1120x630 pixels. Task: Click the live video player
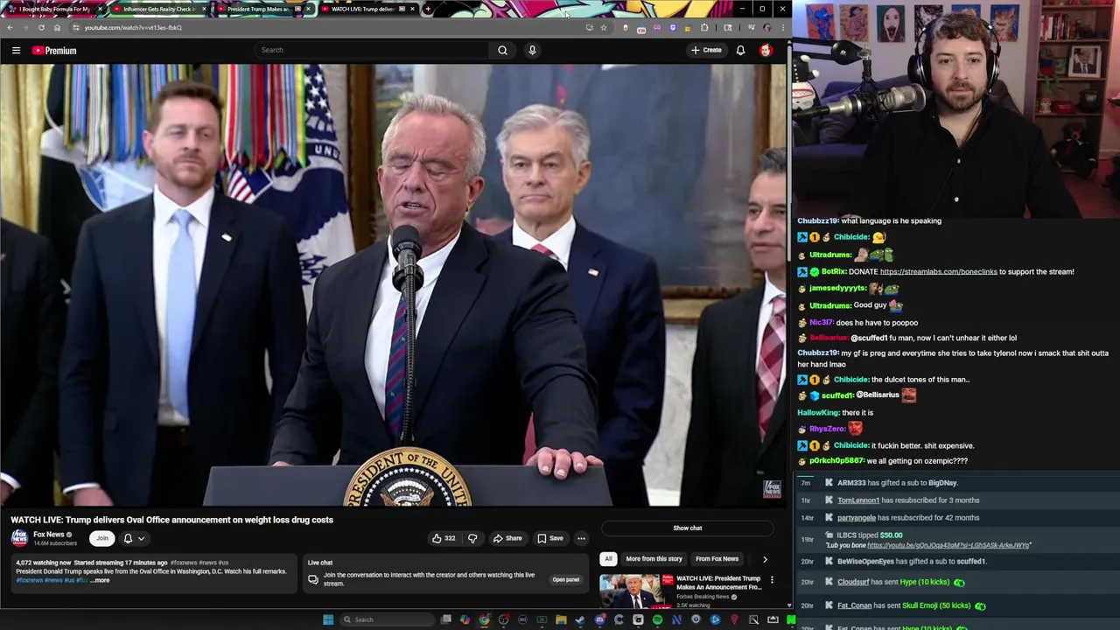393,285
